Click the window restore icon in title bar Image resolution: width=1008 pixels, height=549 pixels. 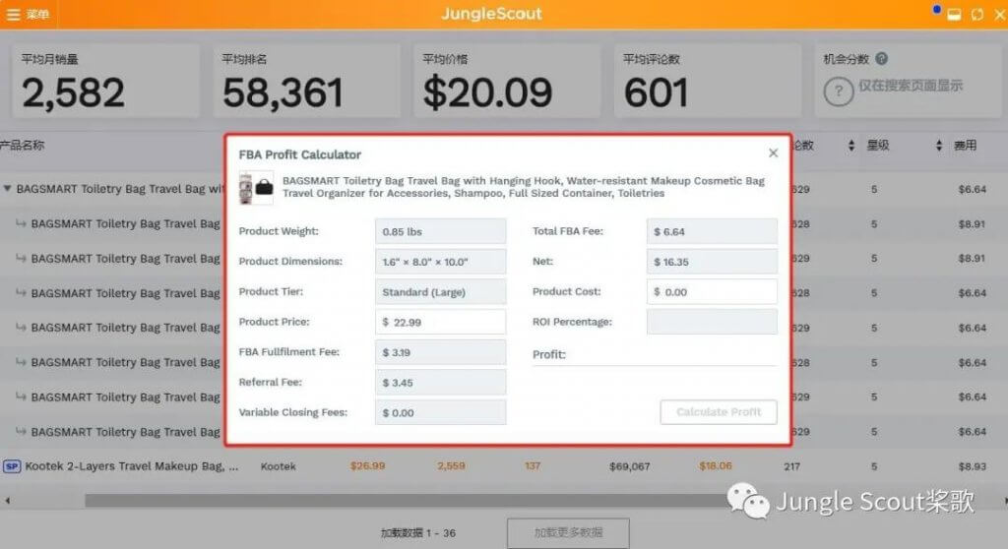tap(954, 14)
